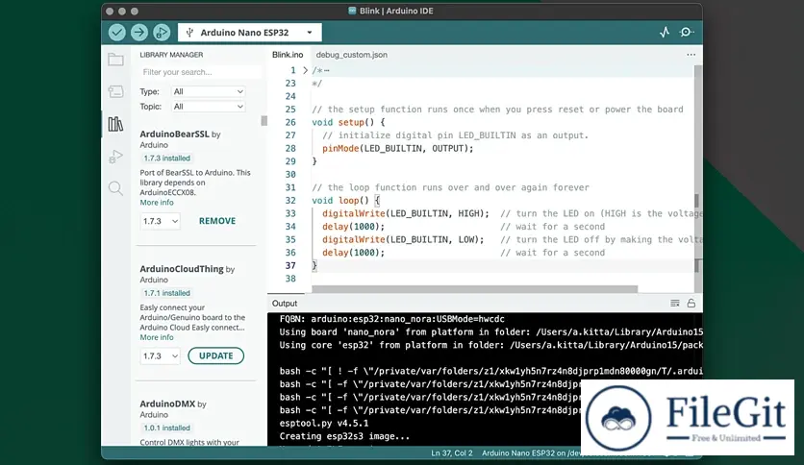
Task: Click the 1.7.3 installed badge
Action: [166, 159]
